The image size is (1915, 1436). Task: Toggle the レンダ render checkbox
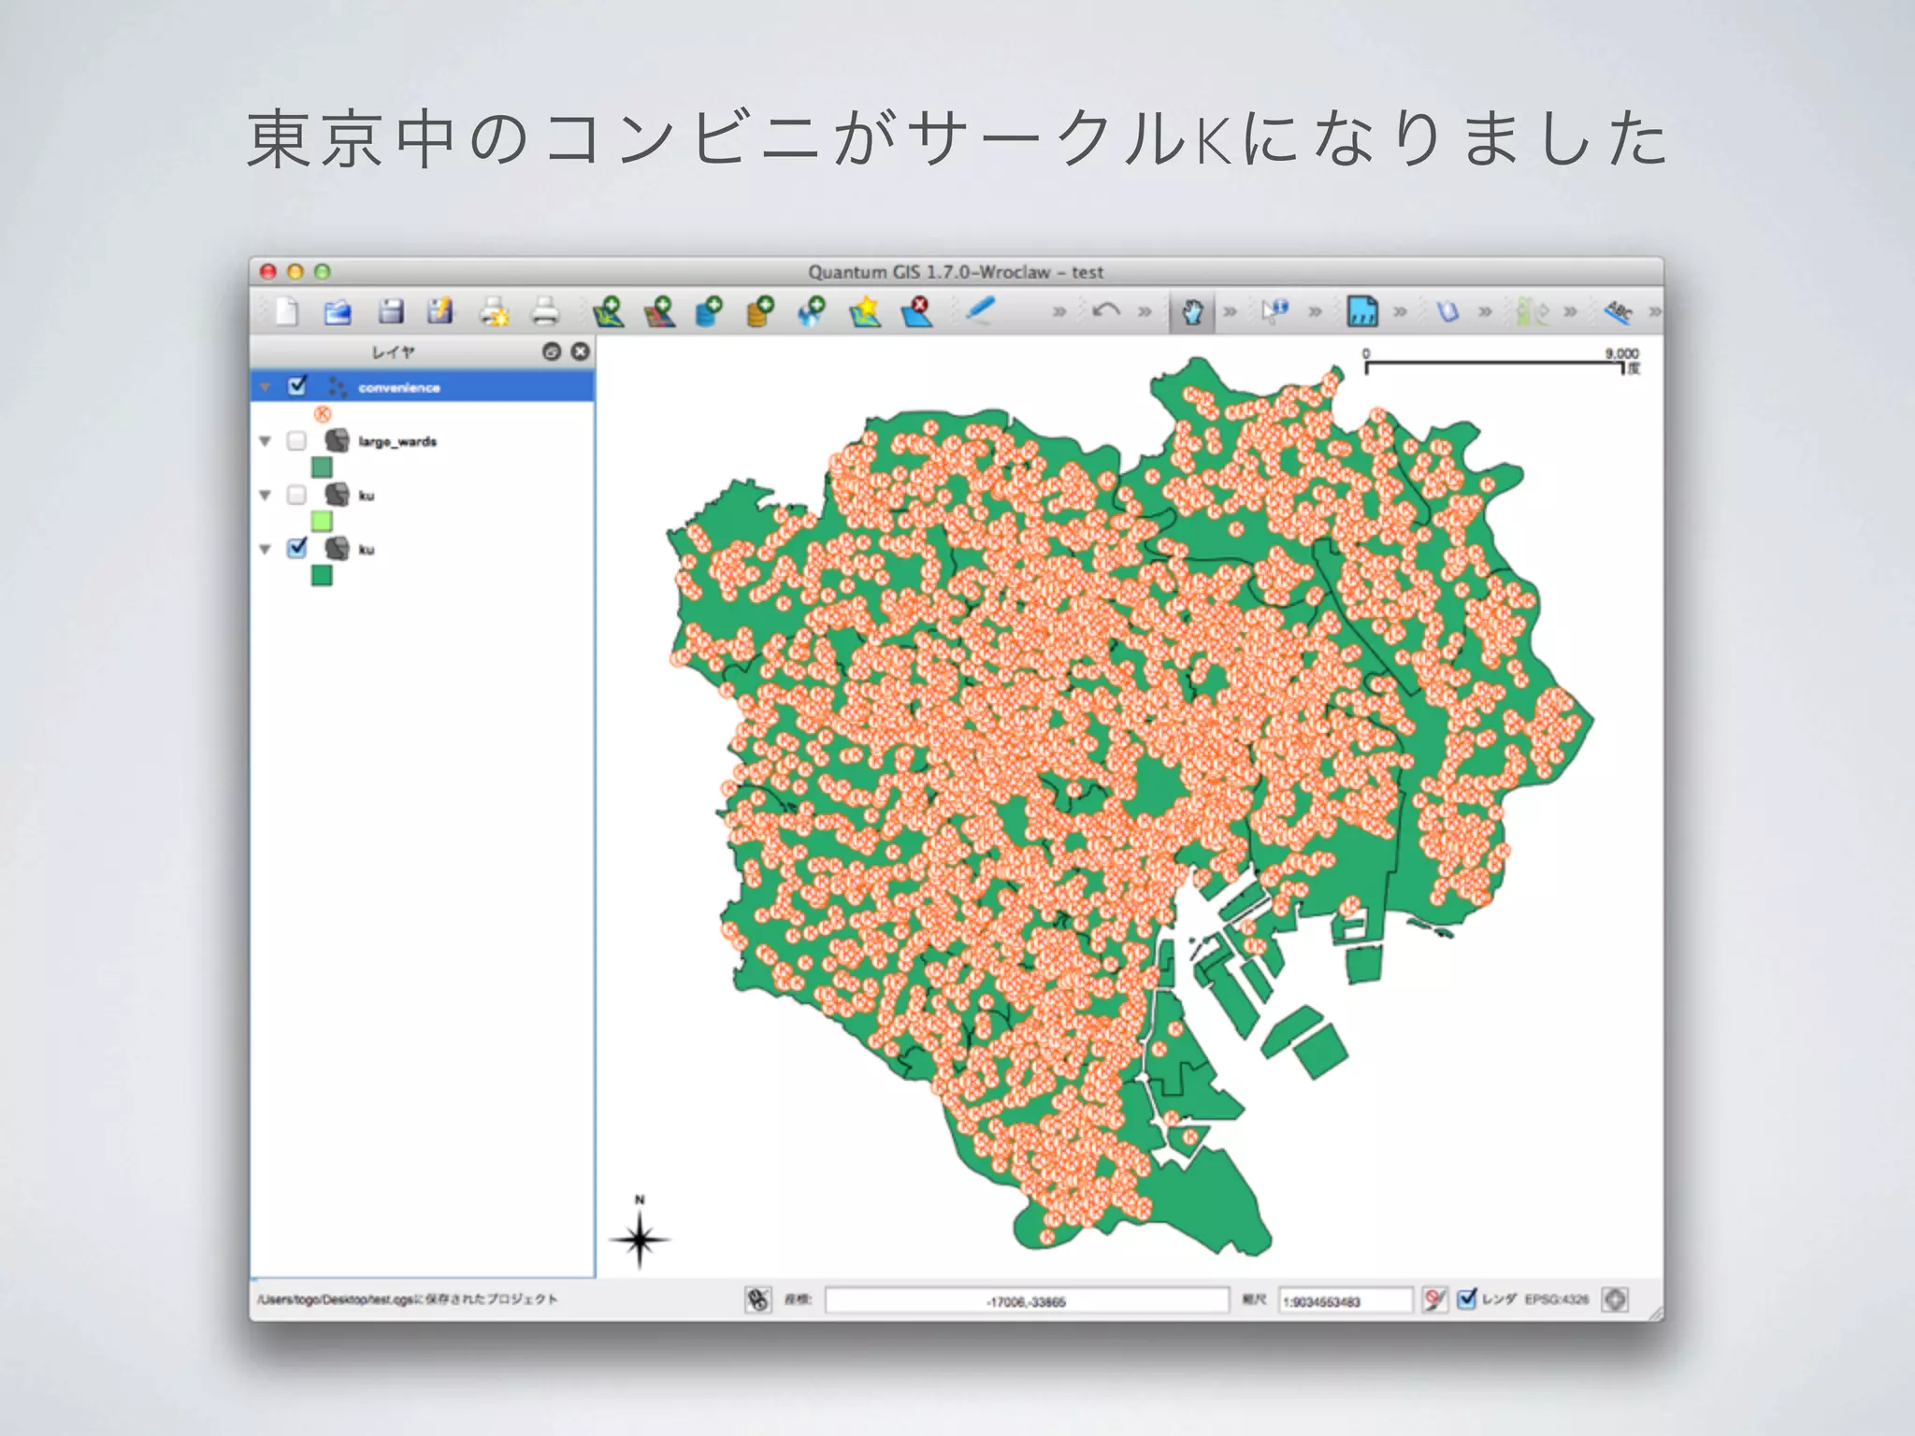coord(1466,1299)
